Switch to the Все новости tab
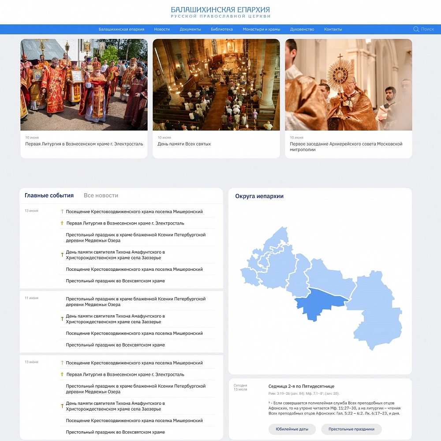Viewport: 441px width, 441px height. (101, 195)
